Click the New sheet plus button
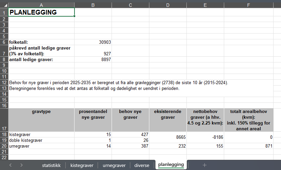This screenshot has height=170, width=281. pyautogui.click(x=204, y=165)
